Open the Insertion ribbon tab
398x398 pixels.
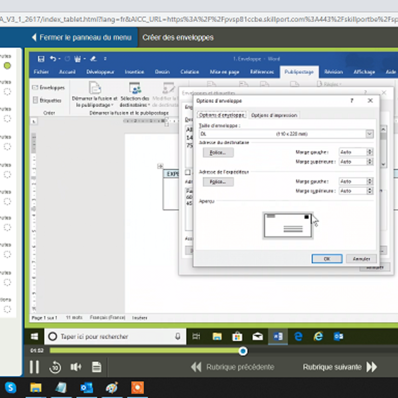(x=134, y=72)
